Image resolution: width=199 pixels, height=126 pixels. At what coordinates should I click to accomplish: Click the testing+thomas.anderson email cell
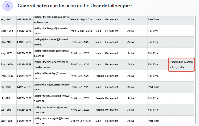[x=52, y=65]
